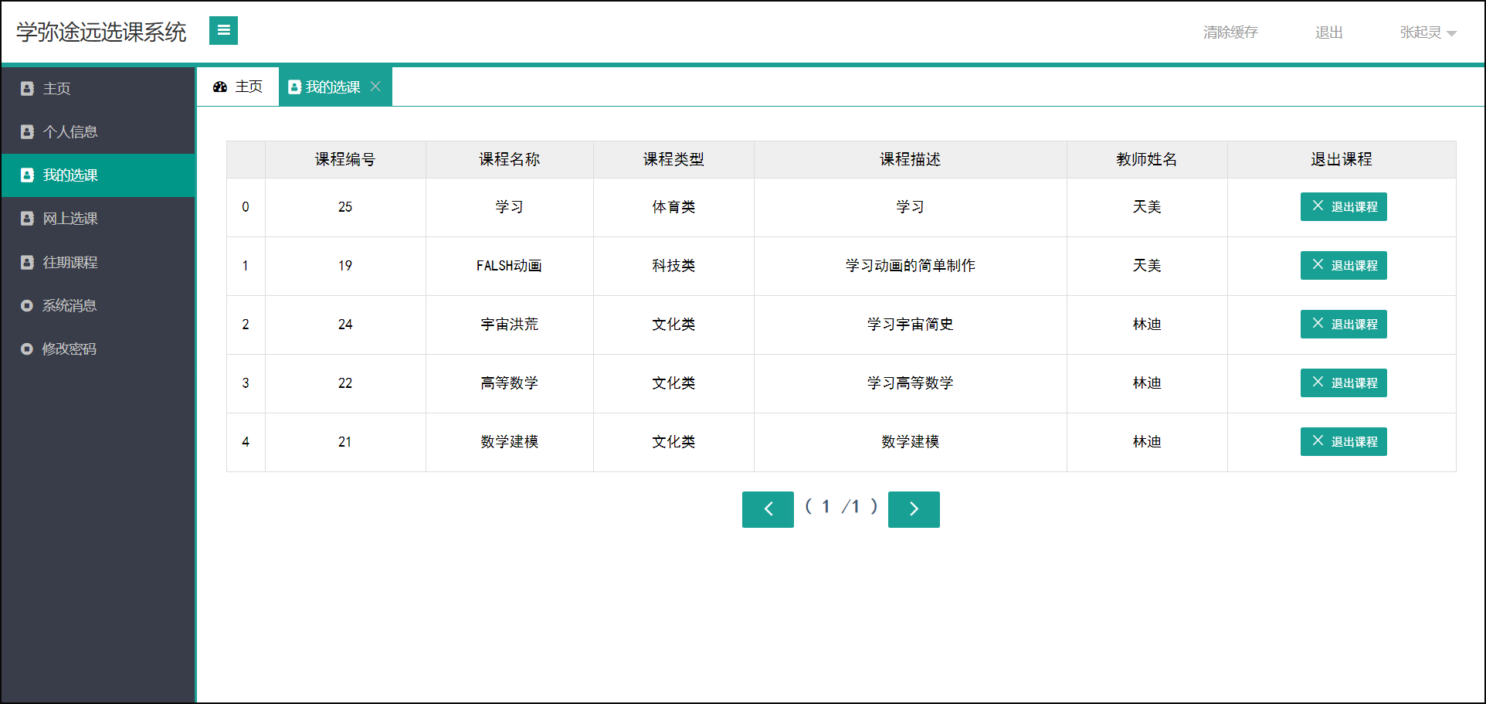Viewport: 1486px width, 704px height.
Task: Open the 张起灵 user dropdown
Action: pyautogui.click(x=1427, y=32)
